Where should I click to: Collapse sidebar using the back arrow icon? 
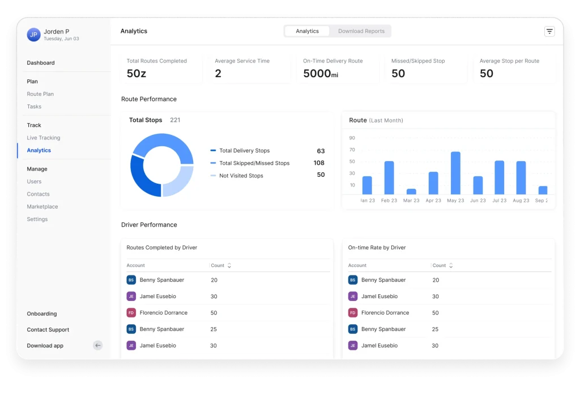97,346
